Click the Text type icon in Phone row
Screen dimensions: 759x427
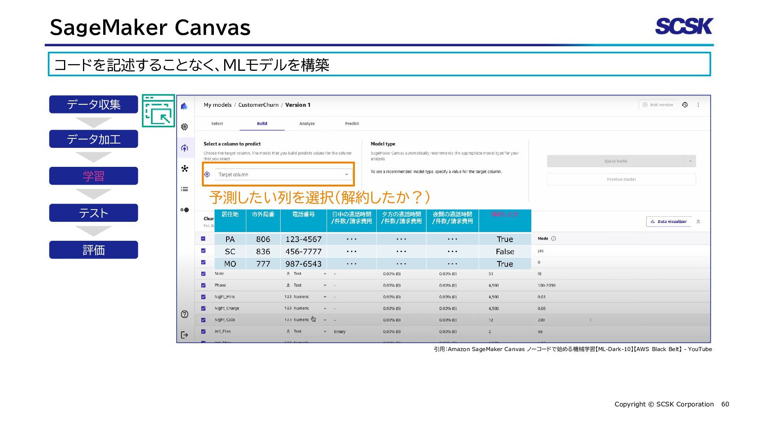pyautogui.click(x=288, y=285)
